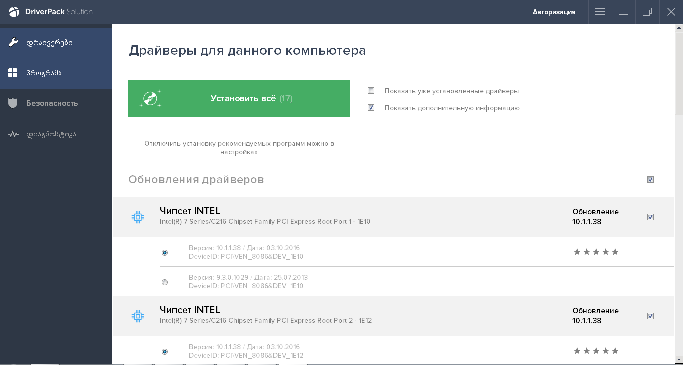Click 'DeviceID: PCI\VEN_8086&DEV_1E12' text
Screen dimensions: 683x365
[246, 356]
